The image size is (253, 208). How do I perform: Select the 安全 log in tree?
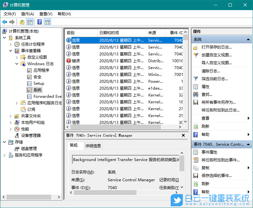[x=37, y=77]
